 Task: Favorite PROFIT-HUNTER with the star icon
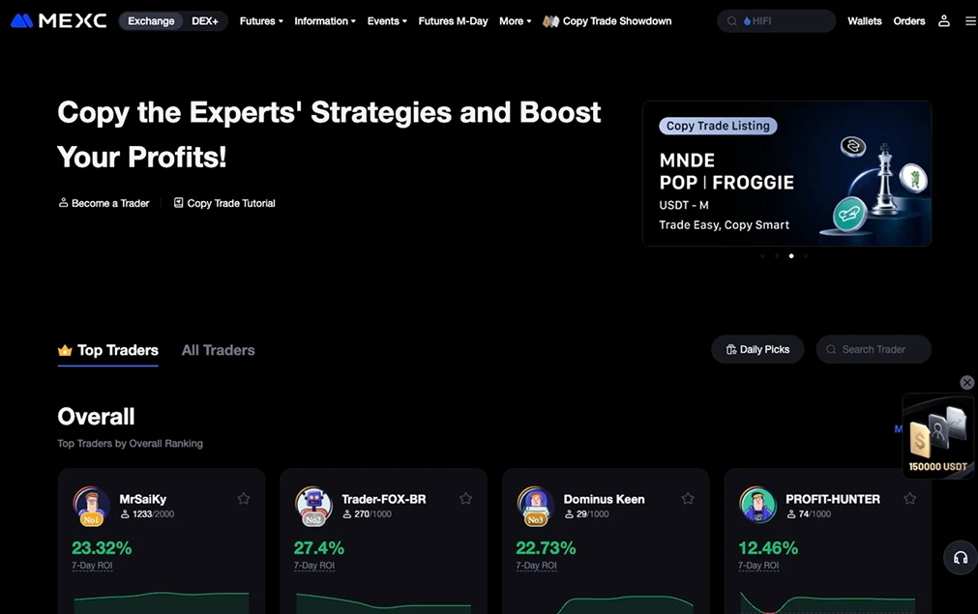click(x=909, y=498)
